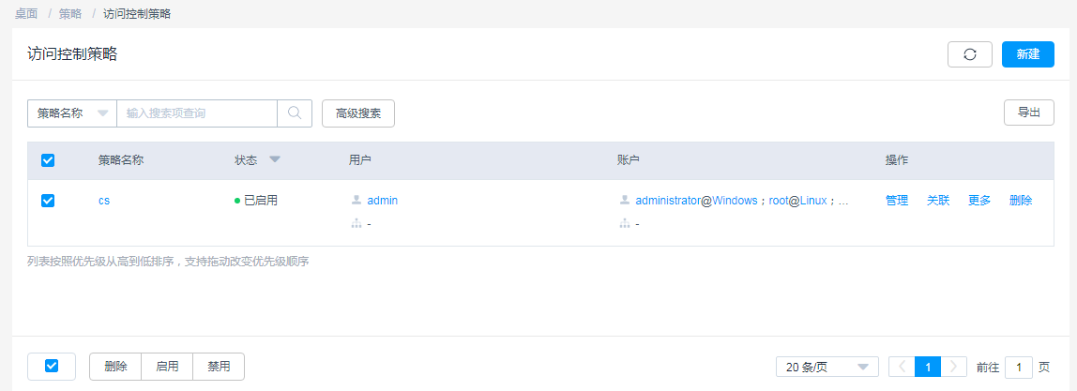The image size is (1077, 391).
Task: Click the search magnifier icon
Action: coord(295,113)
